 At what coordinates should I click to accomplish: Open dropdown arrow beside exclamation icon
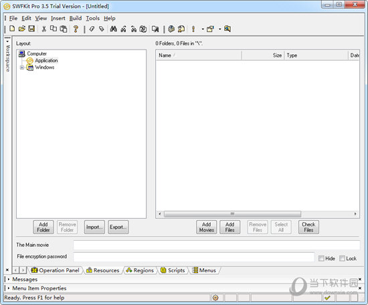tap(203, 29)
